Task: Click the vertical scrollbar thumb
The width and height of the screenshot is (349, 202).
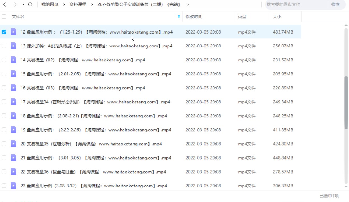Action: pos(346,102)
